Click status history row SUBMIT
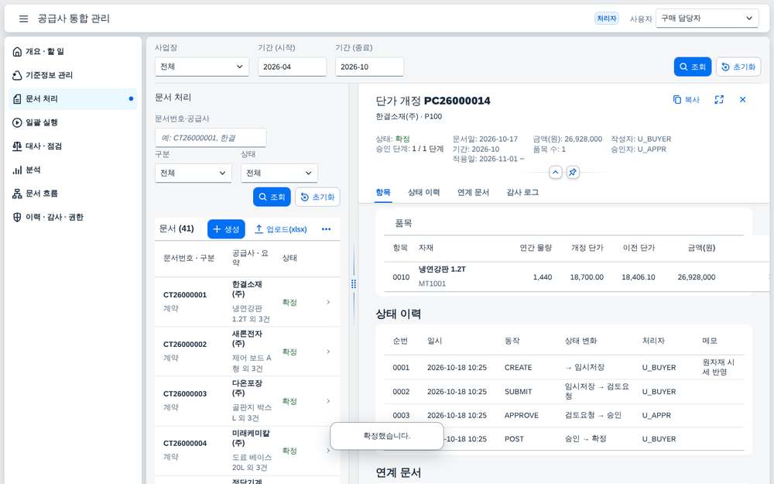This screenshot has width=774, height=484. coord(563,392)
